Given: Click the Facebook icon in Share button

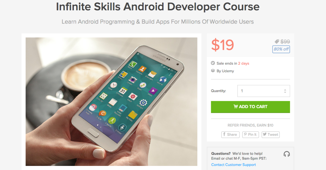Looking at the screenshot, I should 224,134.
